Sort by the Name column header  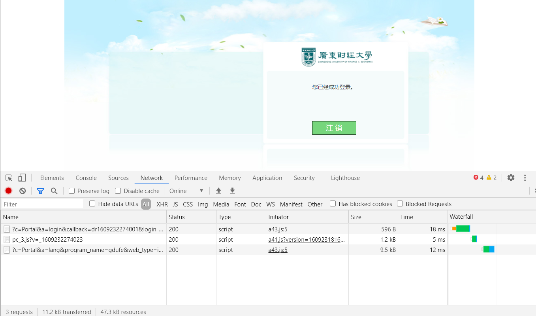point(83,217)
